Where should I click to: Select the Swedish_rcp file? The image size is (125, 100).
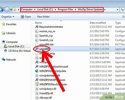(x=46, y=40)
